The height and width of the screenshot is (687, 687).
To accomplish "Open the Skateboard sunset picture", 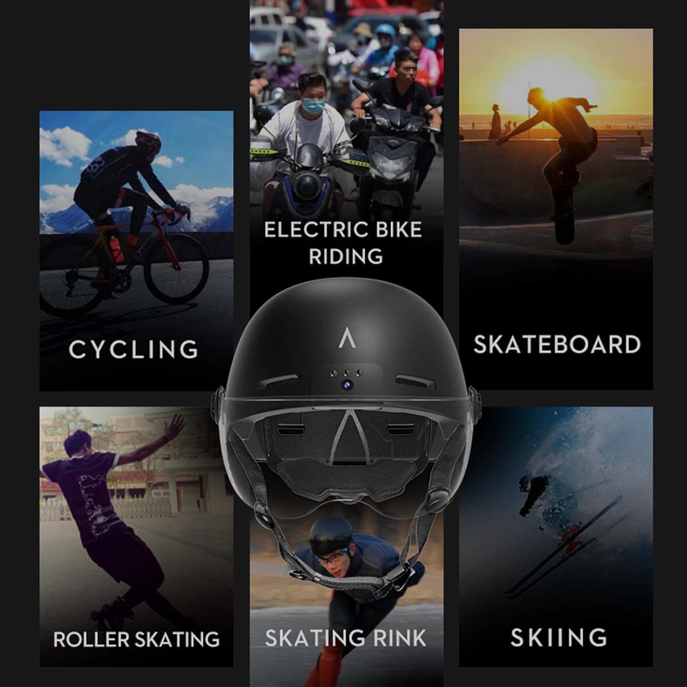I will click(x=556, y=209).
